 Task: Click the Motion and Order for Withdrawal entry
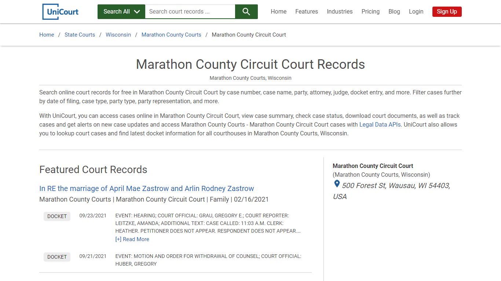pyautogui.click(x=208, y=260)
